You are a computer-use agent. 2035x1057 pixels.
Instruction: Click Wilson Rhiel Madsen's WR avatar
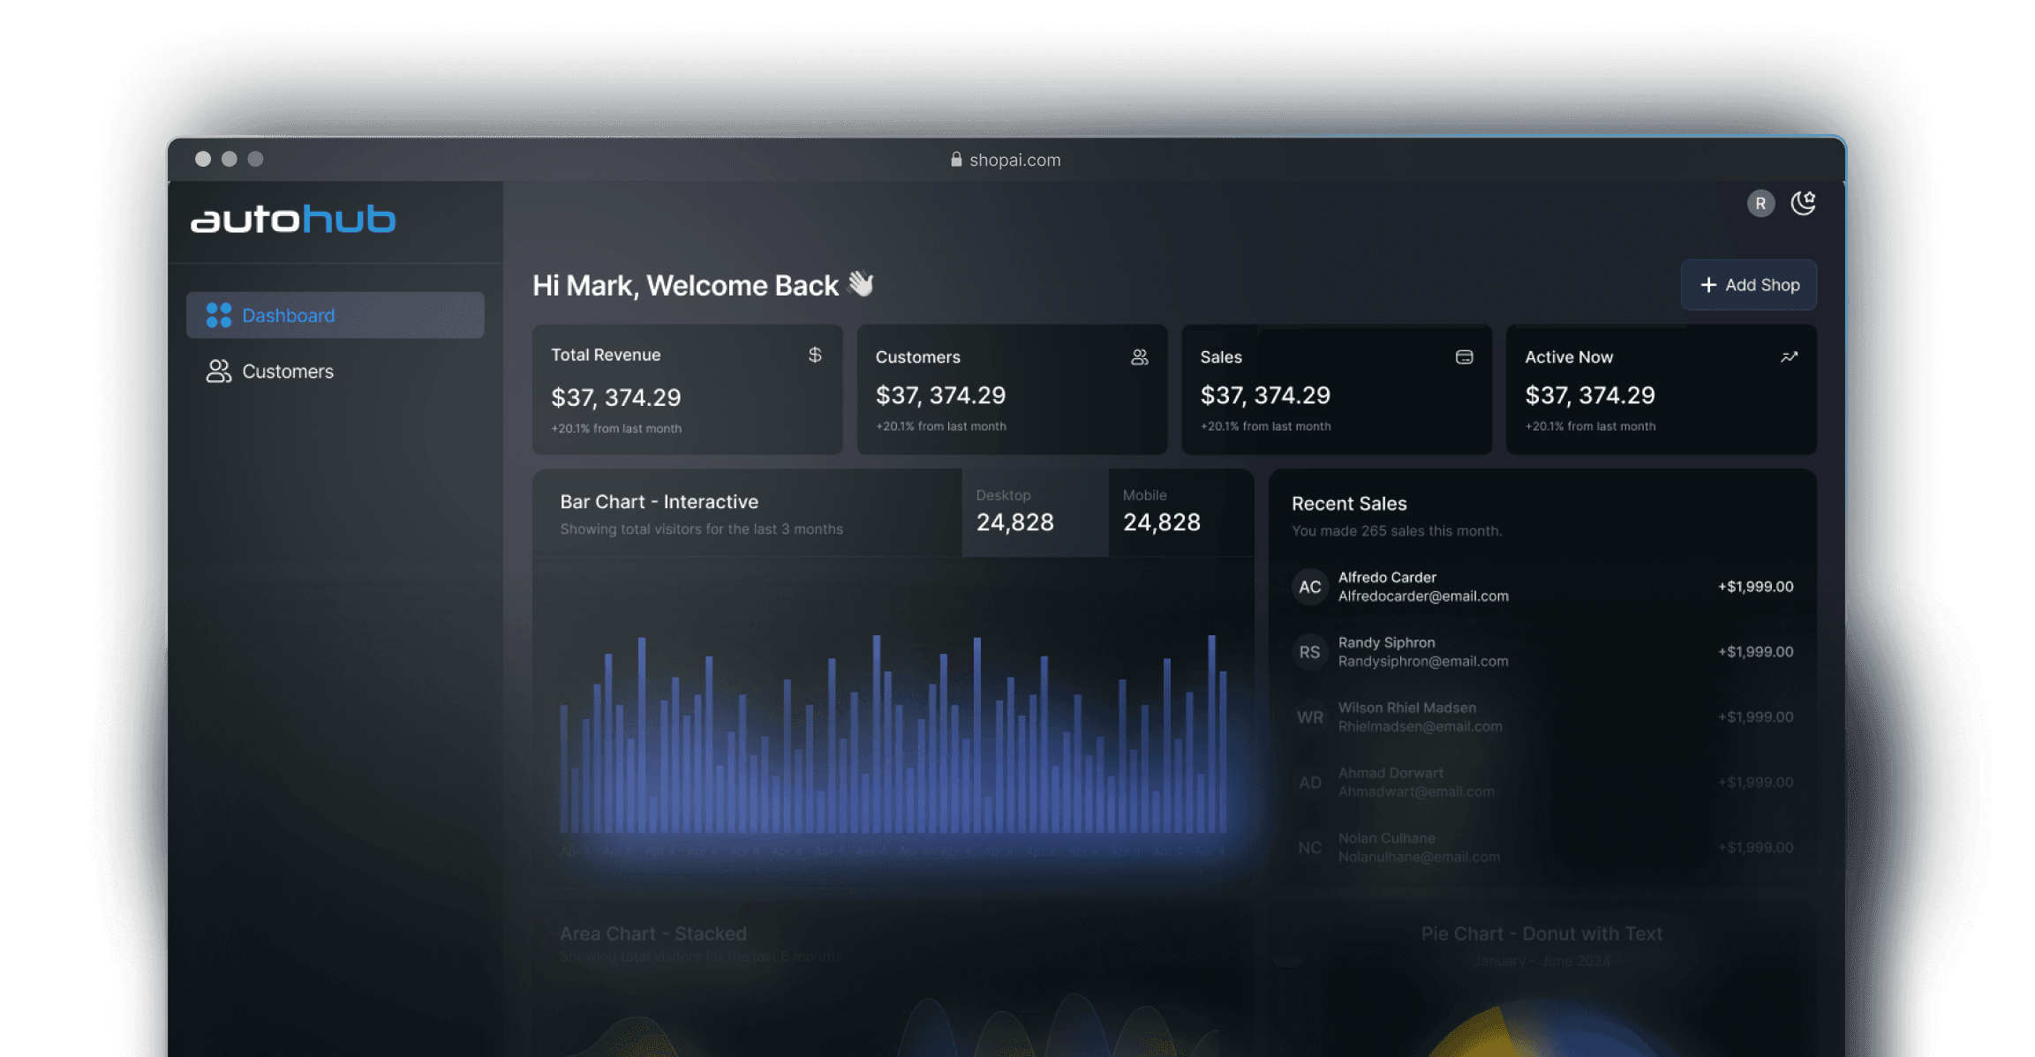1309,717
